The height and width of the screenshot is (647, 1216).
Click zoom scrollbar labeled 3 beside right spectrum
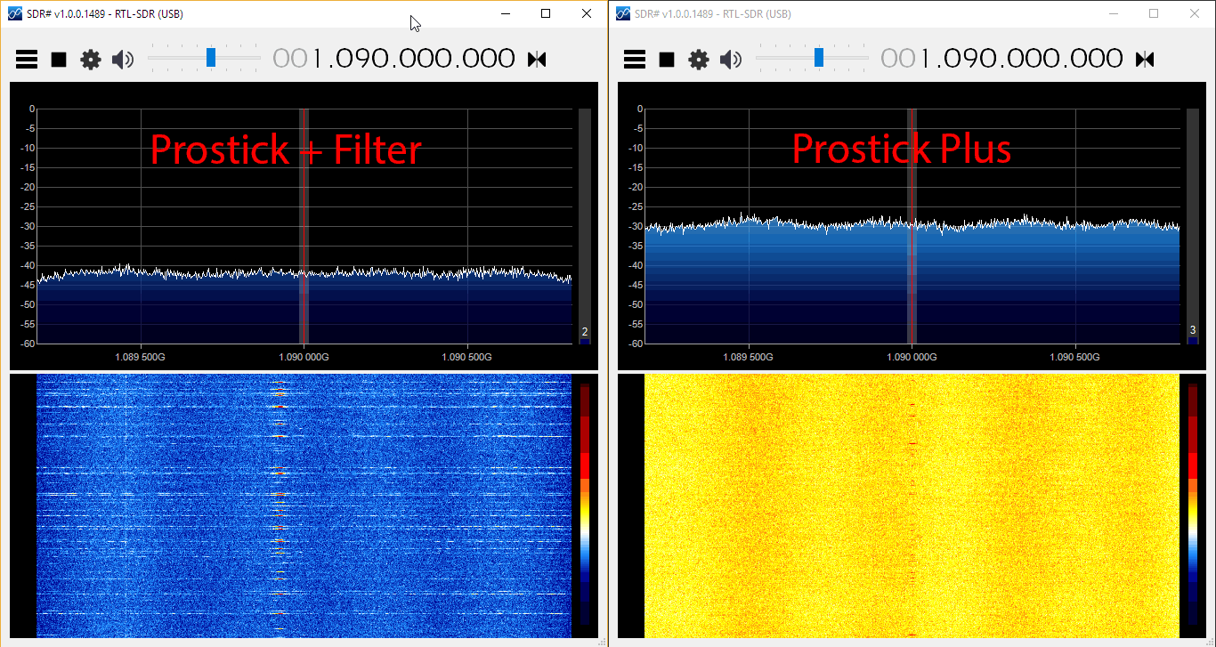[1193, 330]
